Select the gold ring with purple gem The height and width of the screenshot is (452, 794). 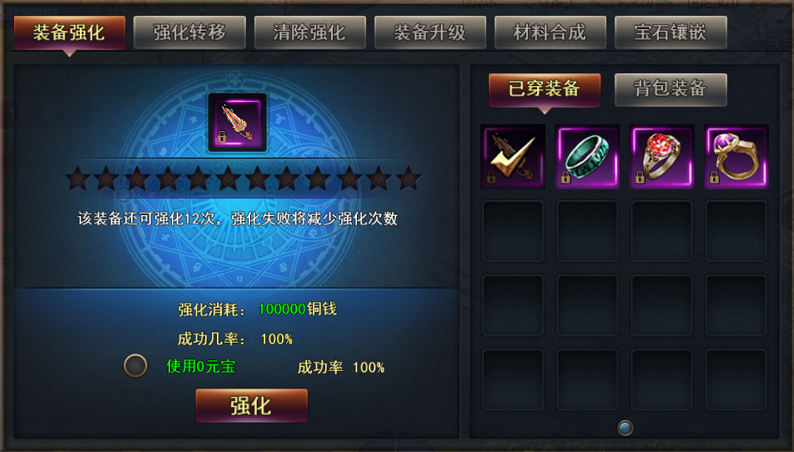[736, 157]
